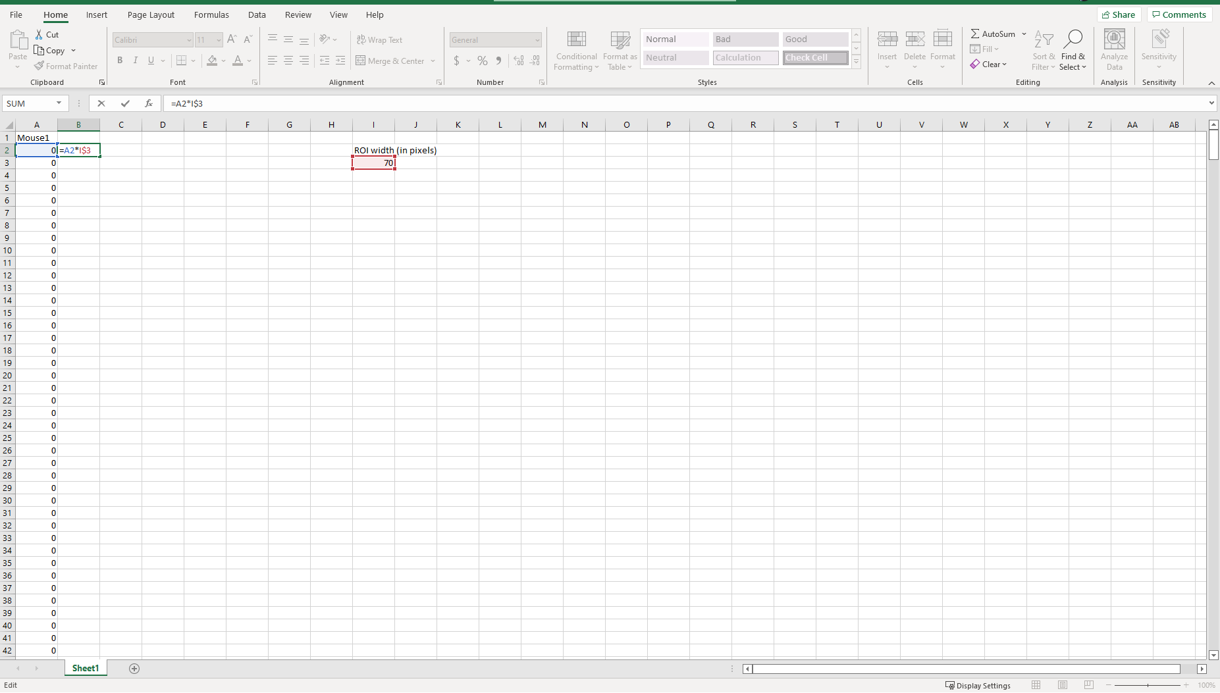Toggle align right
Screen dimensions: 1220x693
[x=304, y=61]
